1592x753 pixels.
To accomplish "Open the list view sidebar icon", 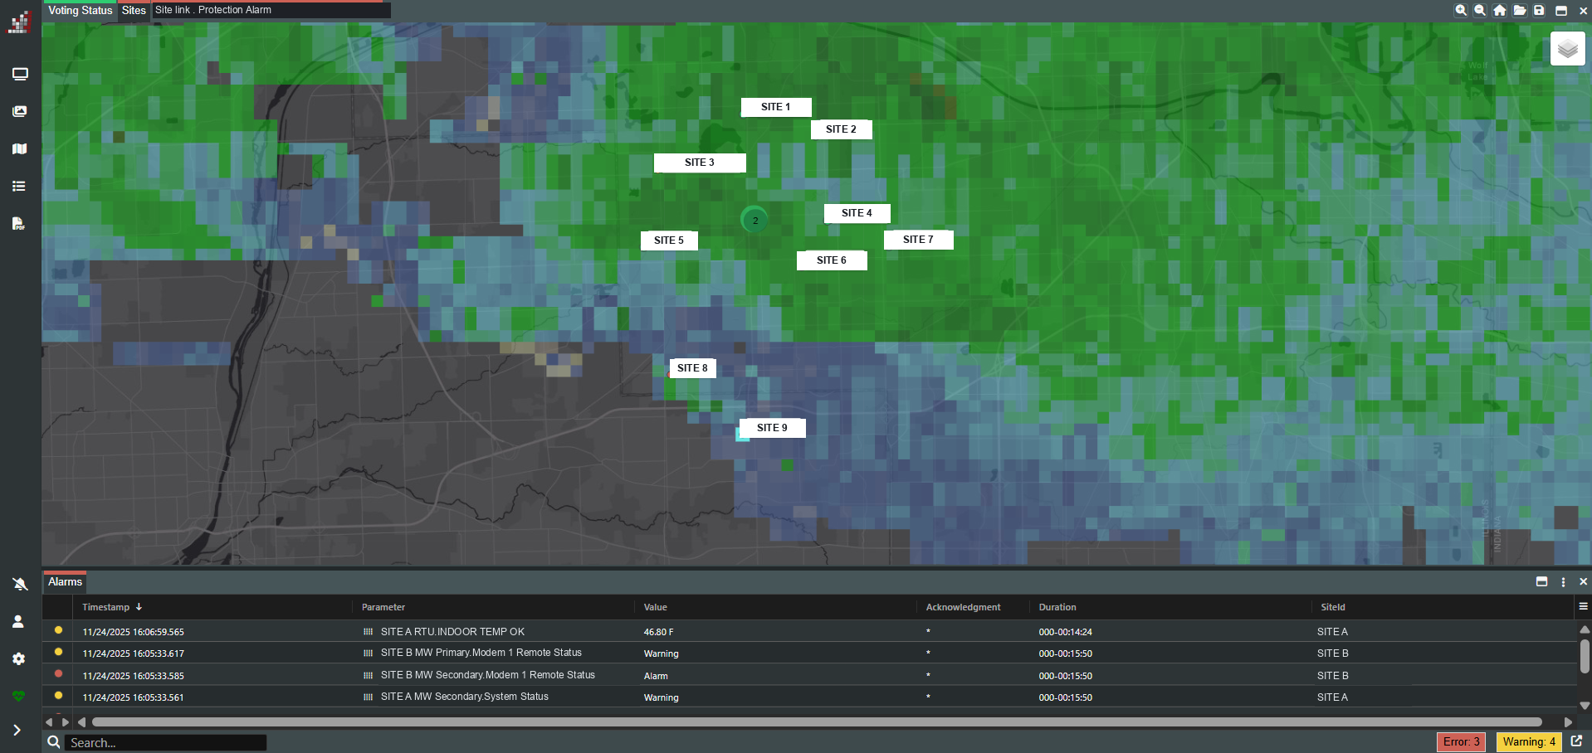I will coord(20,186).
